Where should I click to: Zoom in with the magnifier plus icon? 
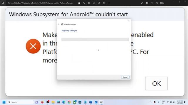[x=157, y=3]
